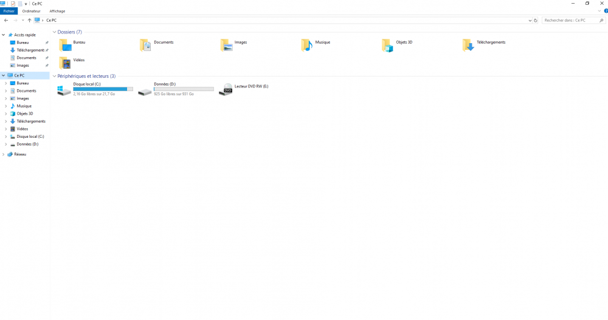This screenshot has width=608, height=320.
Task: Click the Périphériques et lecteurs (3) header text
Action: (x=86, y=77)
